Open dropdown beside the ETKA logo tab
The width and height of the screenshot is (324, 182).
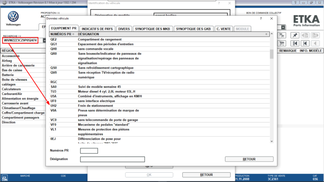point(283,27)
